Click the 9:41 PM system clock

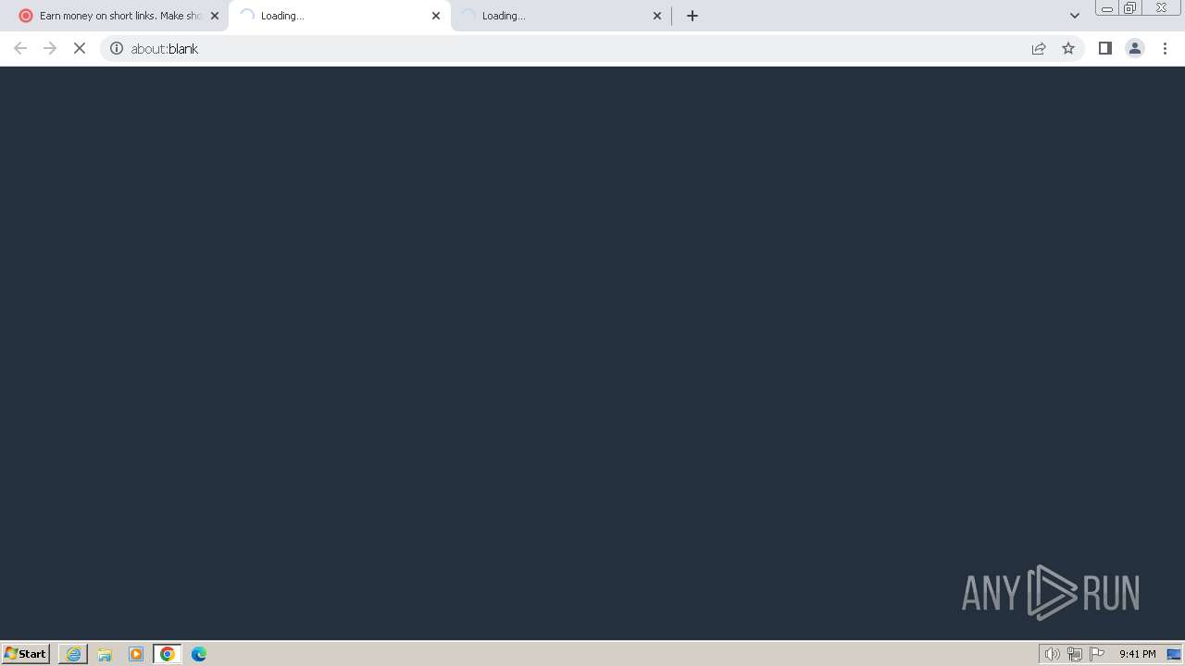coord(1138,654)
